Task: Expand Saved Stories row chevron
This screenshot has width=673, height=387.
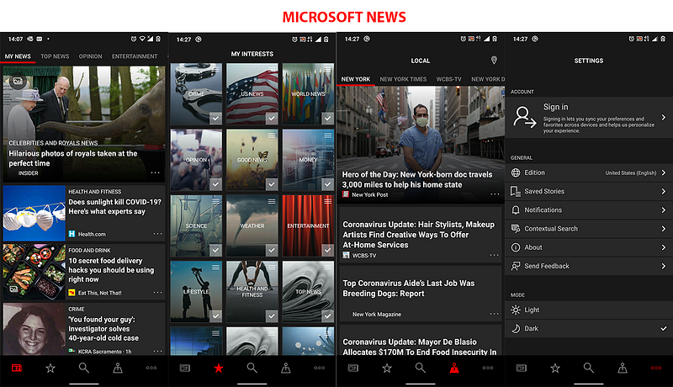Action: [x=664, y=191]
